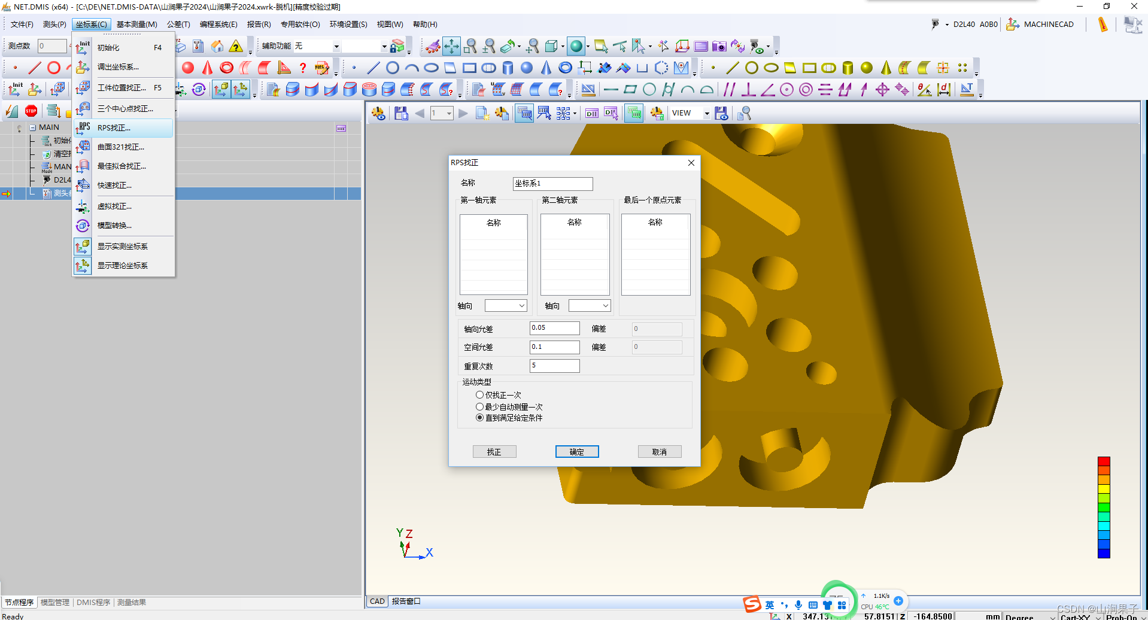Click the yellow sphere icon
Image resolution: width=1148 pixels, height=620 pixels.
(867, 68)
